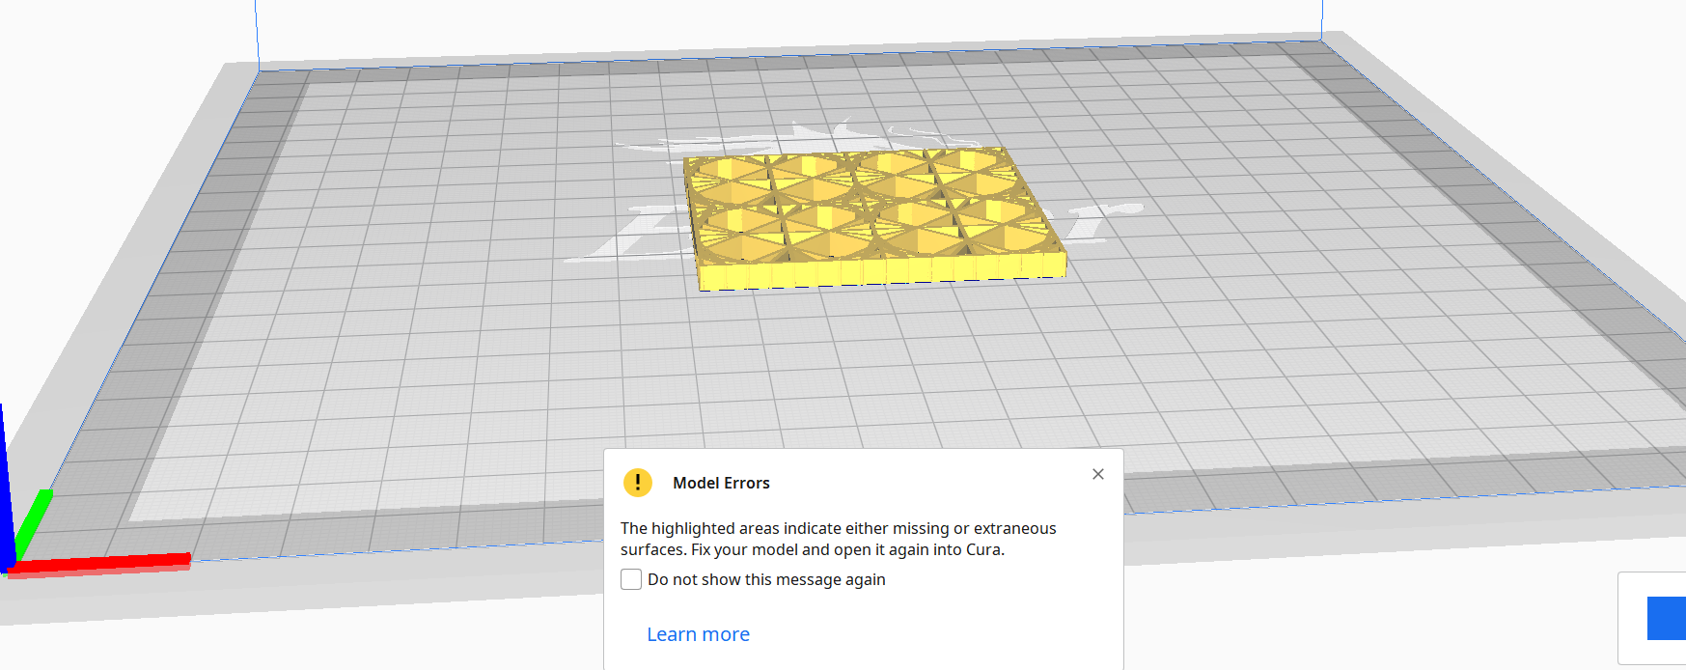Image resolution: width=1686 pixels, height=670 pixels.
Task: Open the Learn more link
Action: pyautogui.click(x=698, y=634)
